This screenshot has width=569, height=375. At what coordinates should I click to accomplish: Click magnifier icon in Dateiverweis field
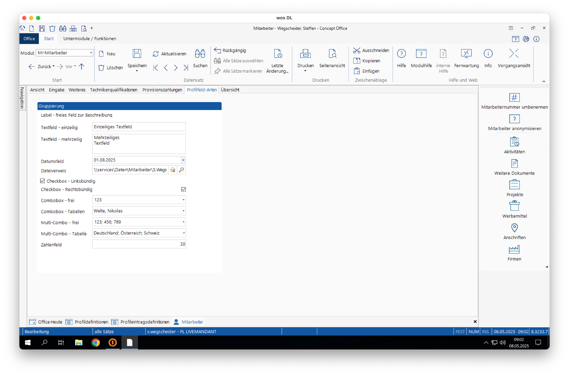(181, 170)
